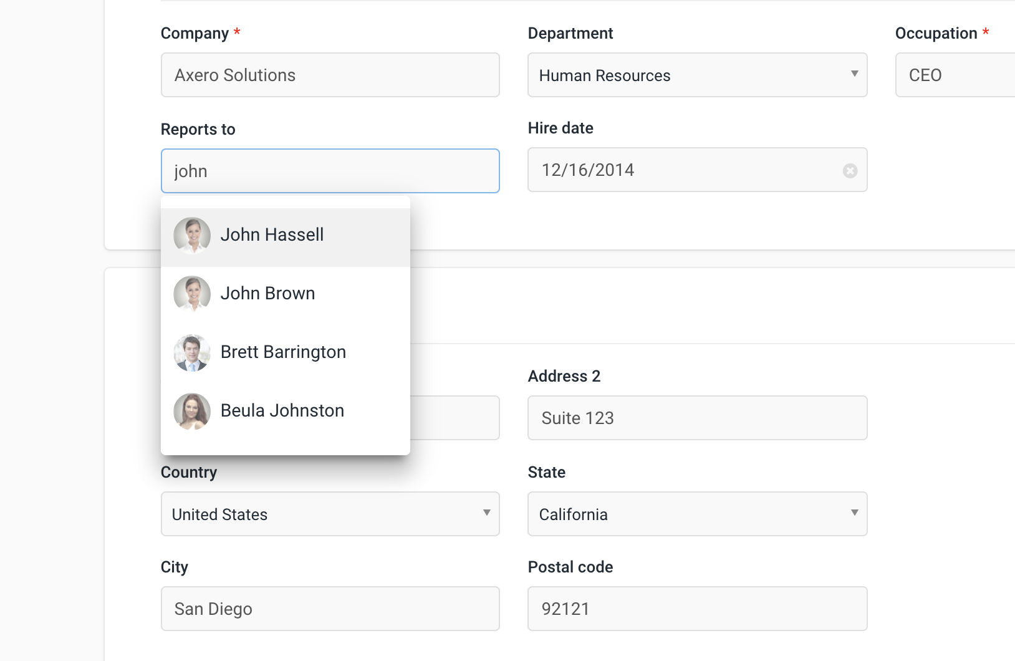Click the Human Resources department selector
1015x661 pixels.
[x=698, y=75]
